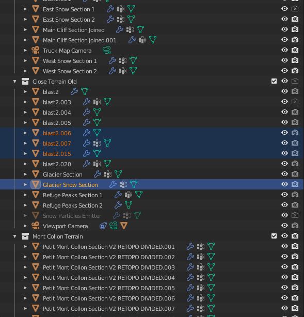Screen dimensions: 304x317
Task: Select Petit Mont Collon Section V2 RETOPO DIVIDED.005
Action: click(109, 288)
